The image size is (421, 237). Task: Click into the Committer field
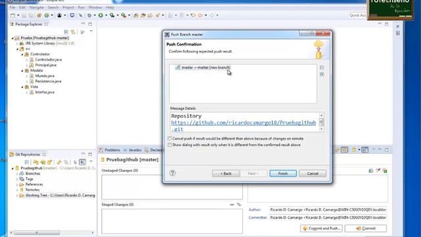[x=328, y=217]
